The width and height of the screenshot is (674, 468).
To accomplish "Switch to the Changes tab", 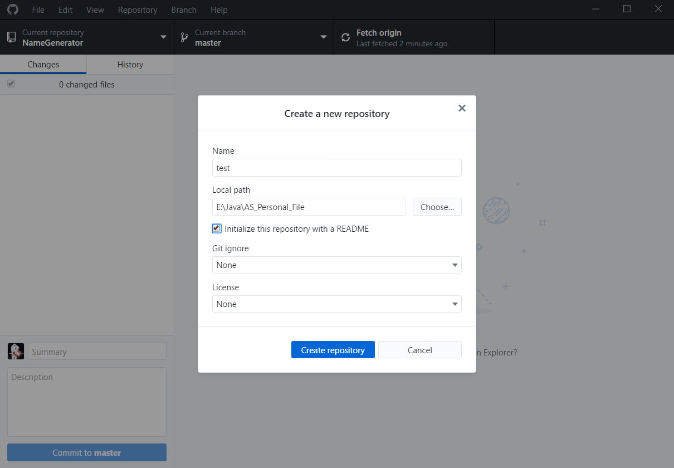I will 43,65.
